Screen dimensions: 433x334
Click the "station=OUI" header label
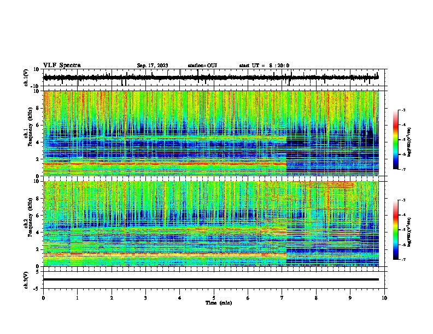(x=202, y=65)
